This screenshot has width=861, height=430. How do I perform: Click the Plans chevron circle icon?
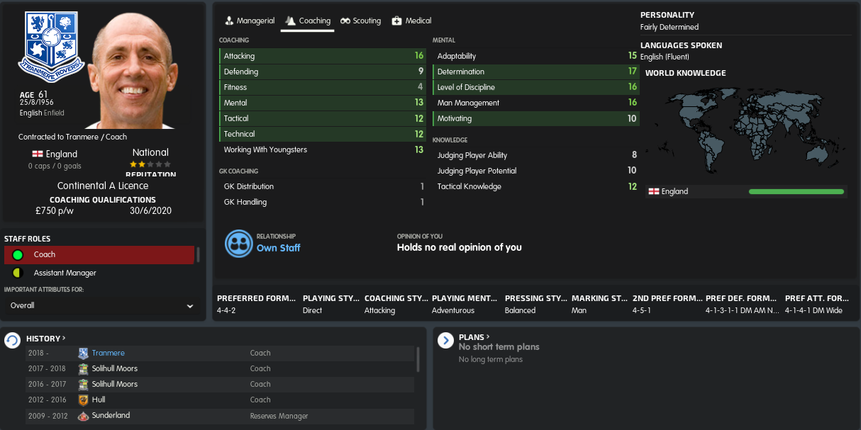point(445,341)
